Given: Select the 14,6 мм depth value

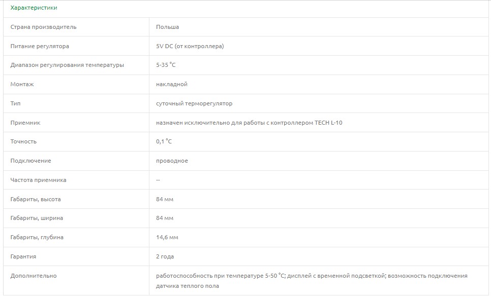Looking at the screenshot, I should pos(167,237).
